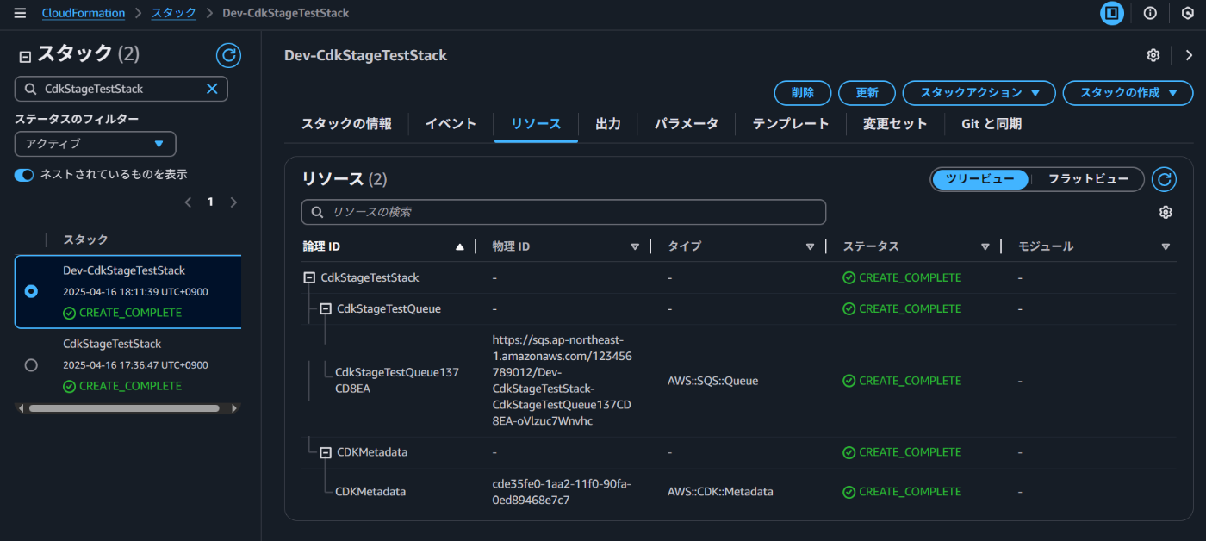Sort by モジュール column arrow

tap(1166, 246)
